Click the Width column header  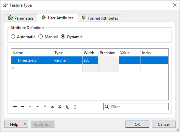[90, 53]
